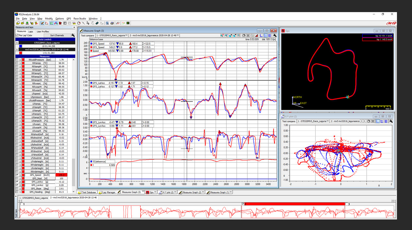Screen dimensions: 412x230
Task: Open the Race Studio menu
Action: pos(80,19)
